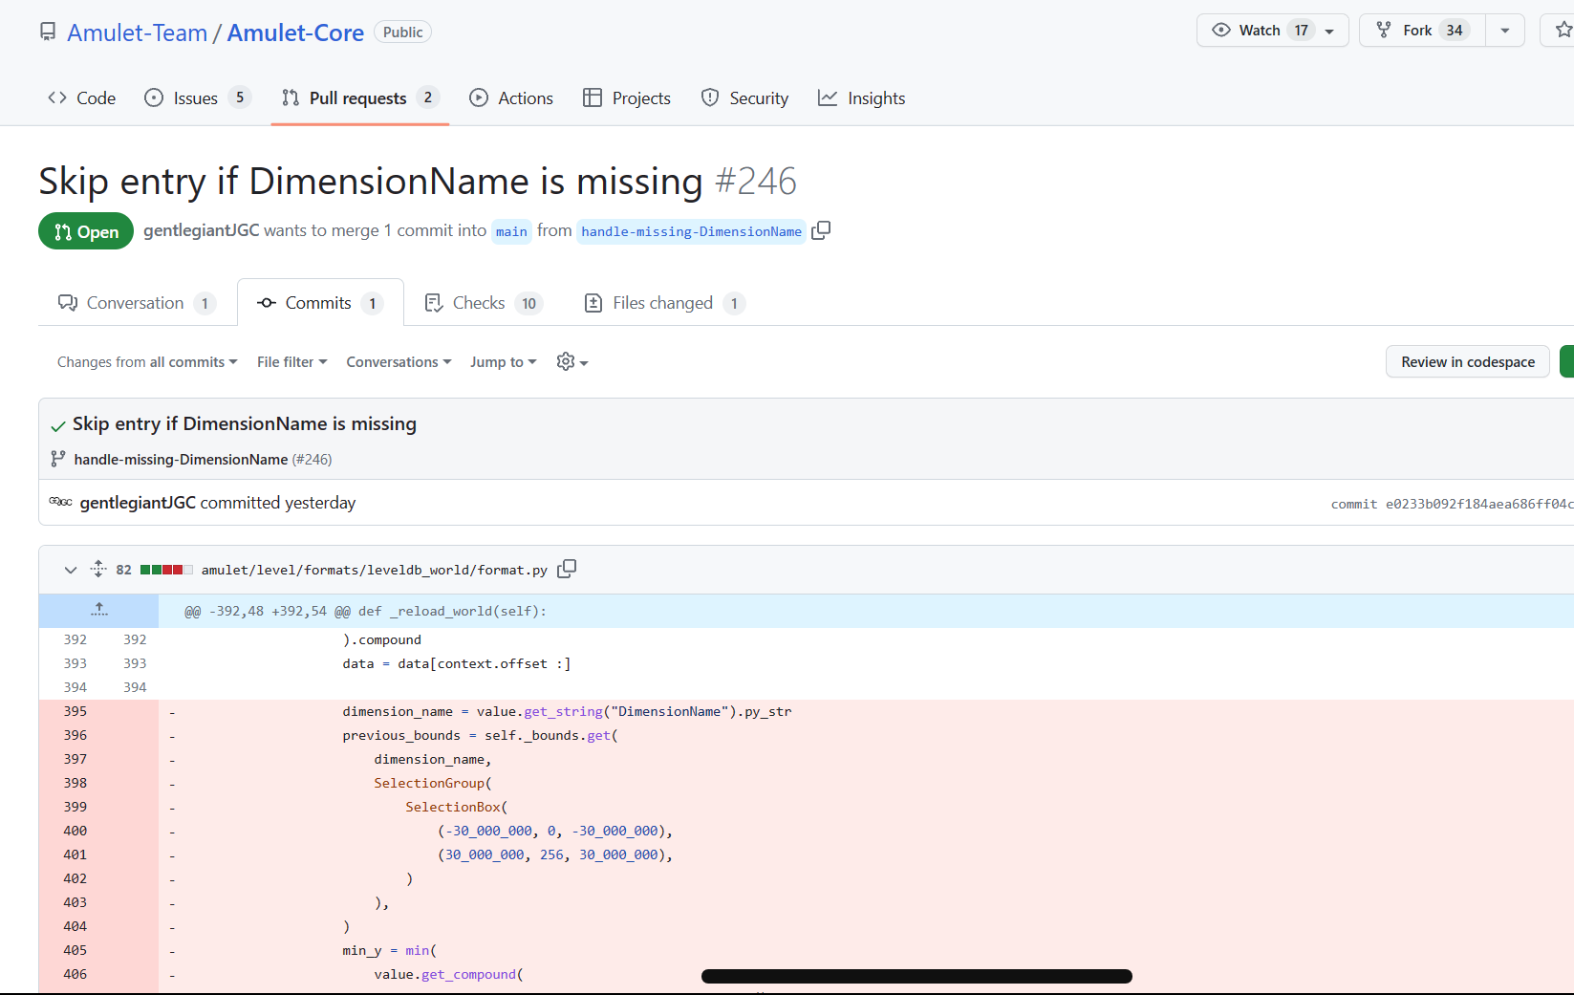Open the Jump to dropdown
The image size is (1574, 995).
click(x=503, y=361)
